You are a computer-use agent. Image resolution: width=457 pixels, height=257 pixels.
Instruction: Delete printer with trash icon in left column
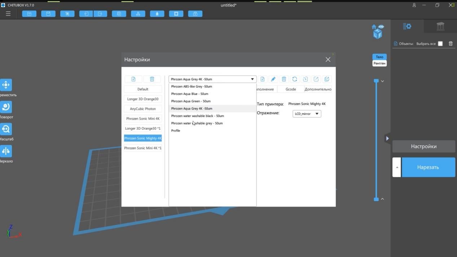tap(152, 79)
